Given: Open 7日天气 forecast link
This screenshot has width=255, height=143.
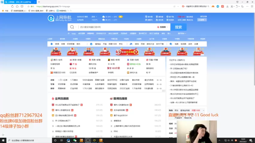Looking at the screenshot, I should pyautogui.click(x=94, y=20).
